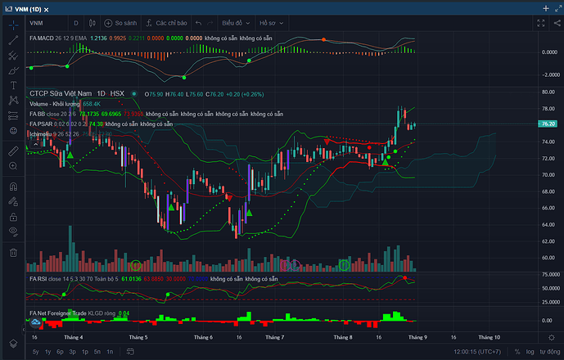Open the Các chỉ báo indicators menu

(173, 23)
